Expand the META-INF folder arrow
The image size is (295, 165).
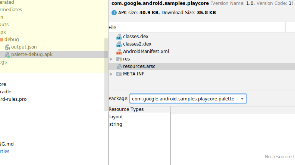(111, 74)
